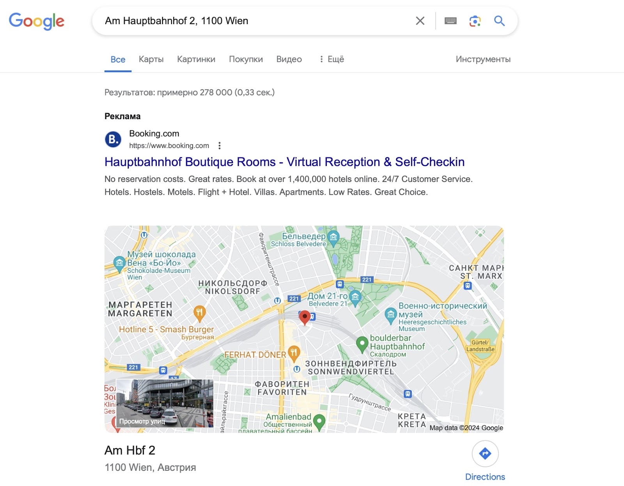Open the on-screen keyboard icon

click(x=450, y=21)
